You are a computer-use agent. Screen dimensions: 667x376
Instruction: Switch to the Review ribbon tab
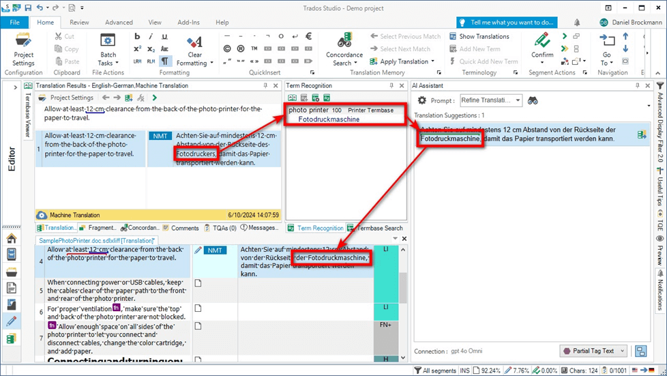(79, 22)
